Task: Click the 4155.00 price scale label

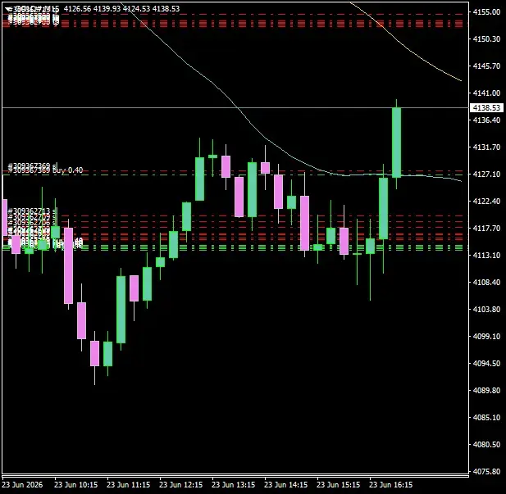Action: 486,12
